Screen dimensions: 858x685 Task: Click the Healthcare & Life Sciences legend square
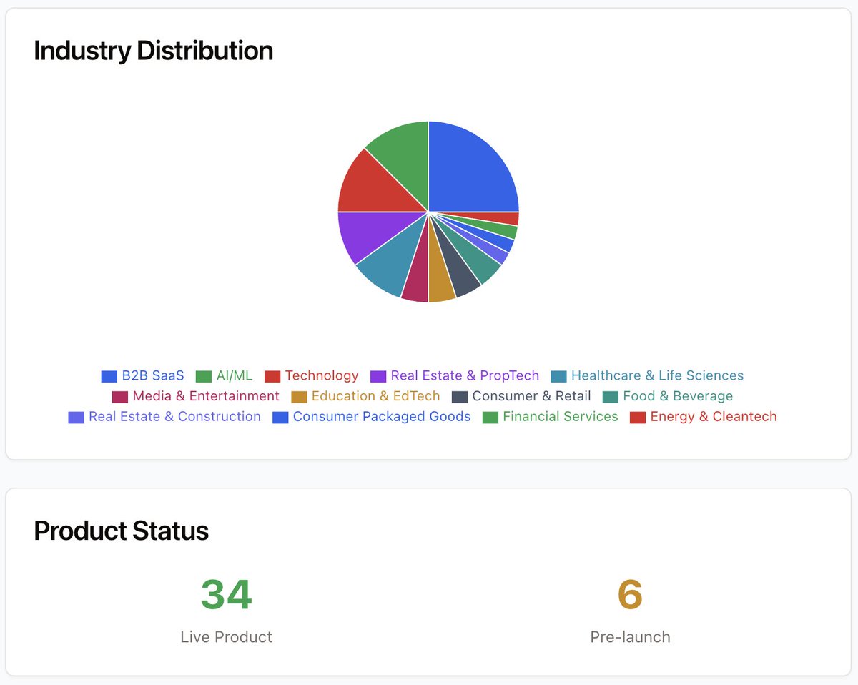pyautogui.click(x=560, y=375)
